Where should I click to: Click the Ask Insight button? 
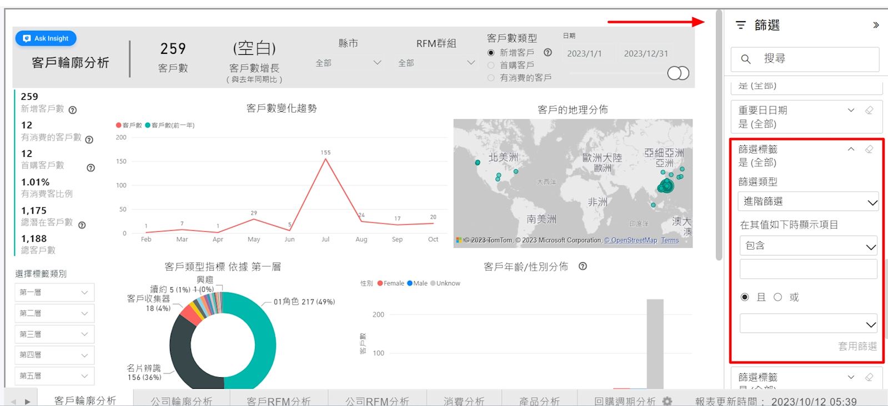(46, 38)
